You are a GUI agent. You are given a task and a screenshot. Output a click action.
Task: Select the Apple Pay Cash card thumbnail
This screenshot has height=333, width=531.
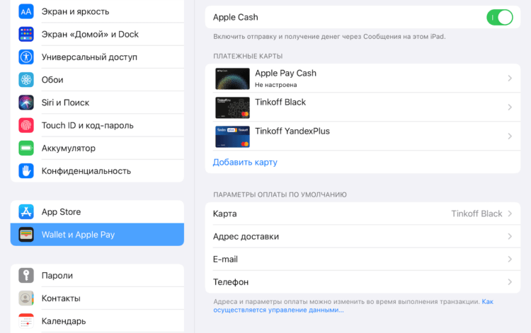pyautogui.click(x=232, y=78)
